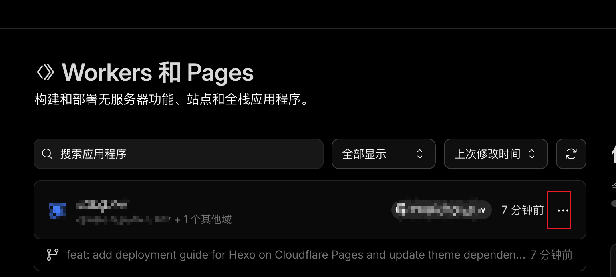Click the Workers 和 Pages page heading
This screenshot has width=616, height=277.
pyautogui.click(x=158, y=73)
